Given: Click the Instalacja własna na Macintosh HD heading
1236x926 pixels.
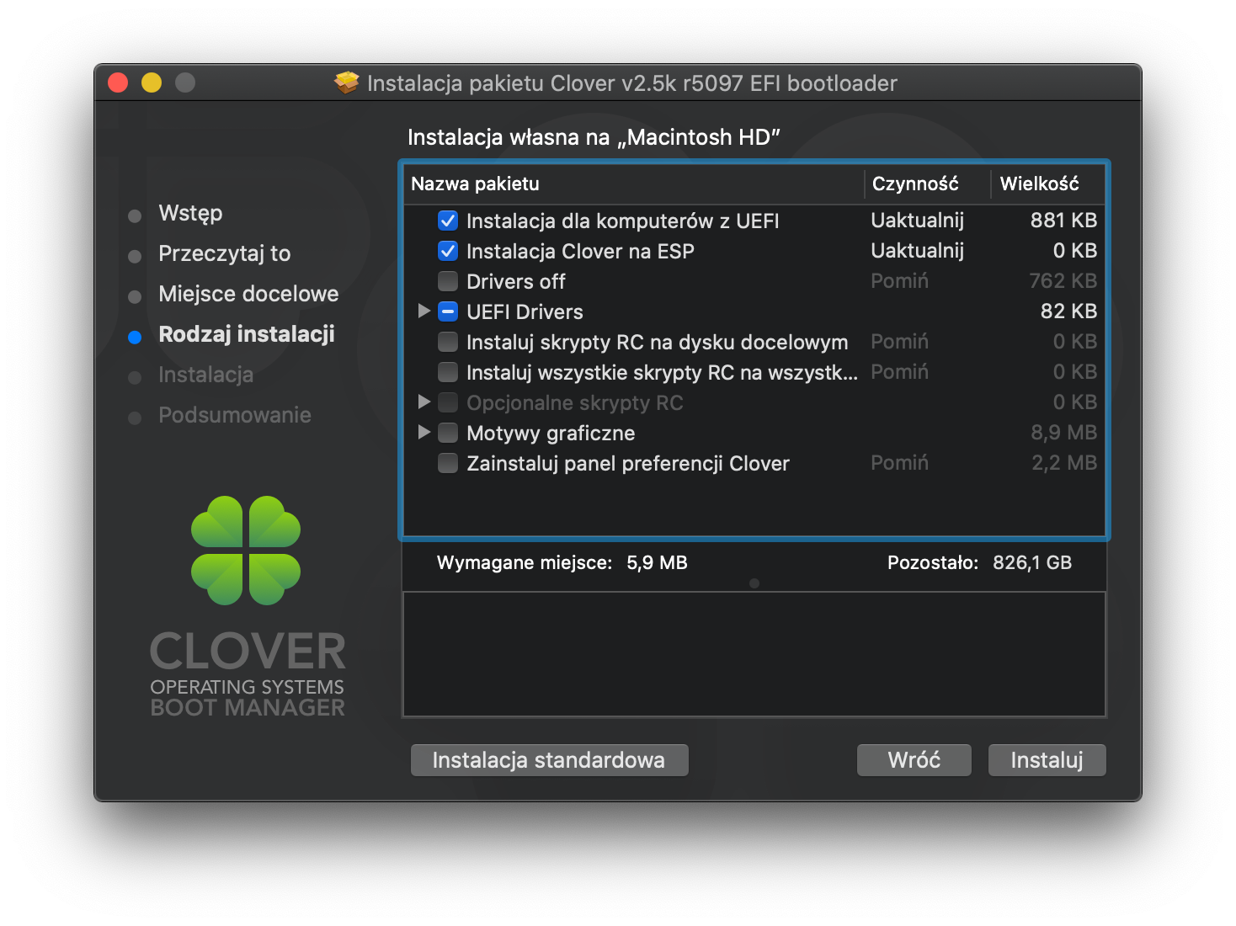Looking at the screenshot, I should click(x=594, y=137).
